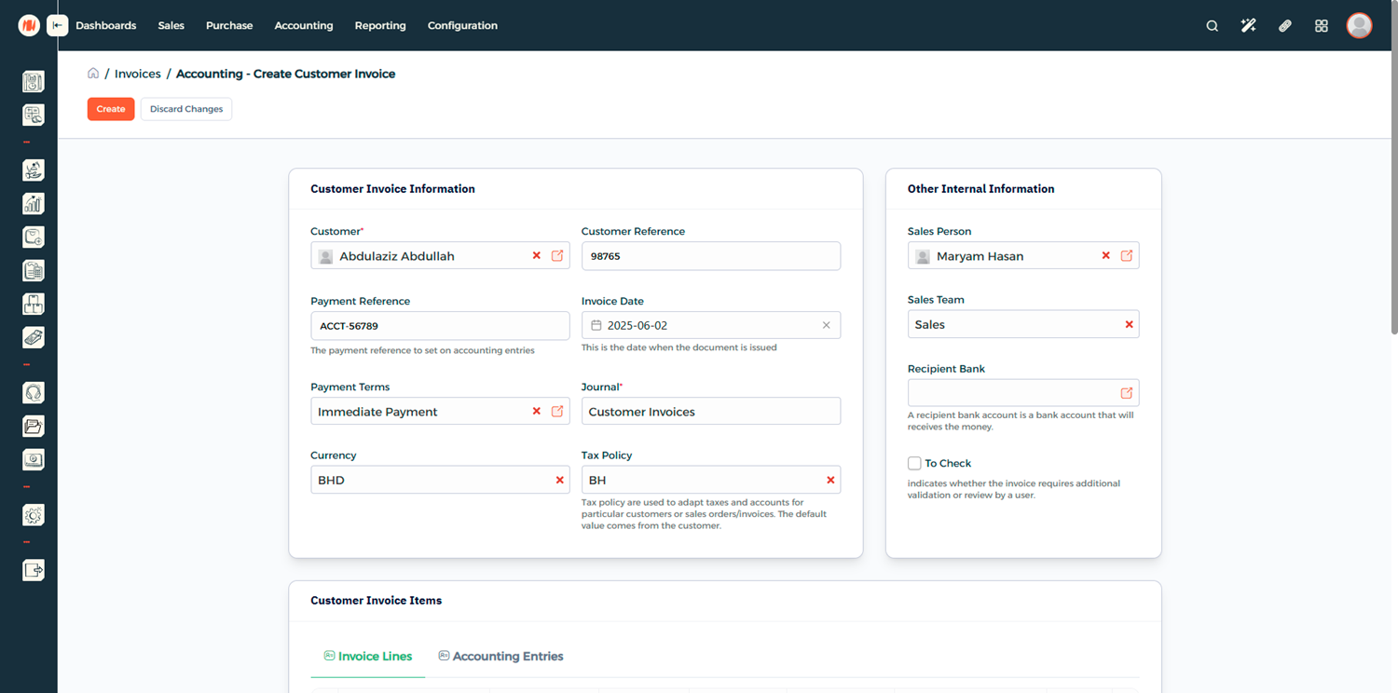
Task: Open the Journal dropdown field
Action: pos(710,412)
